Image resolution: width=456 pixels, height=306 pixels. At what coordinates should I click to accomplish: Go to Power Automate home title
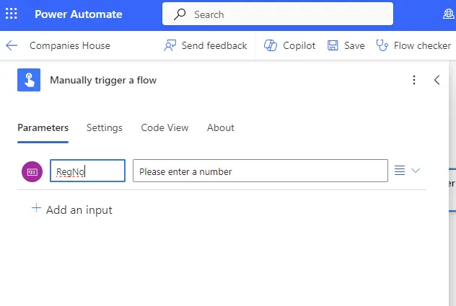(x=78, y=14)
